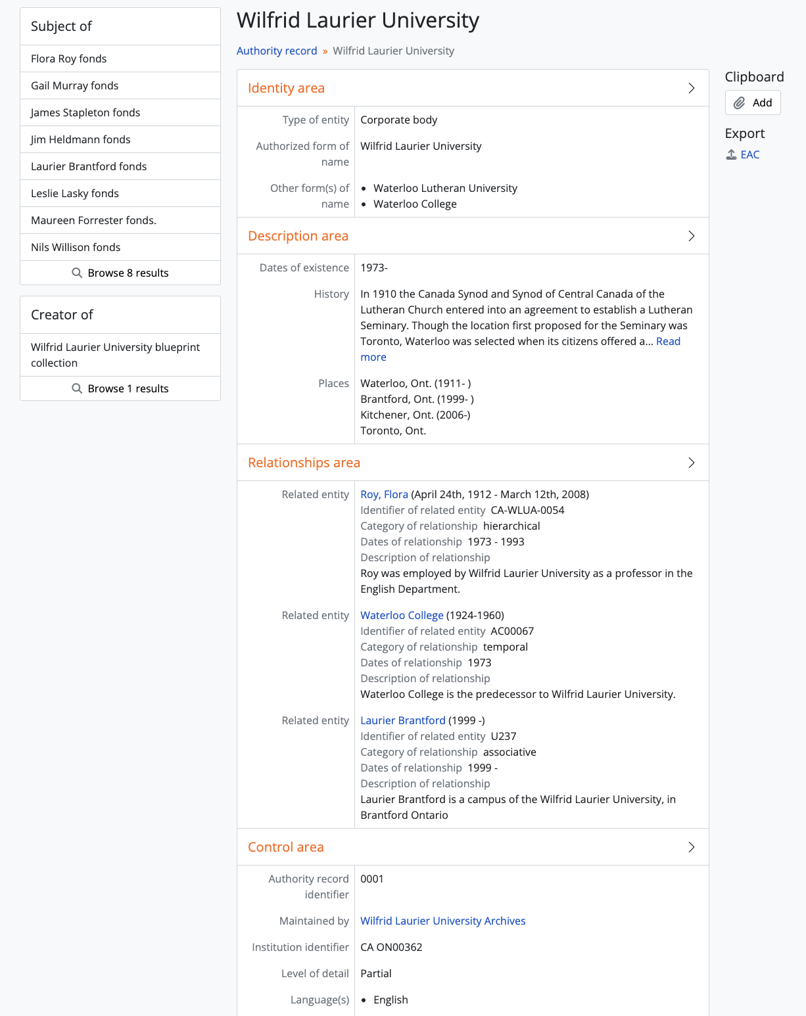806x1016 pixels.
Task: Expand history with the Read more link
Action: pyautogui.click(x=668, y=341)
